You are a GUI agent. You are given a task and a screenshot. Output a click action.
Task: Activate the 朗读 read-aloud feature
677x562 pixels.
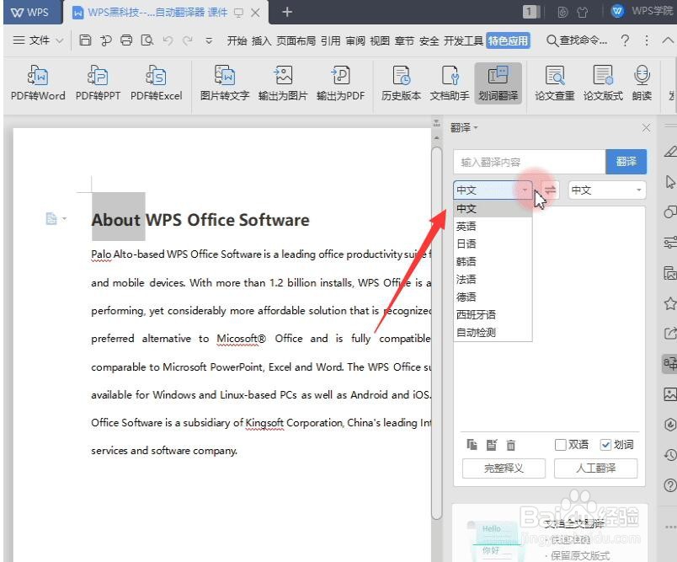point(642,83)
